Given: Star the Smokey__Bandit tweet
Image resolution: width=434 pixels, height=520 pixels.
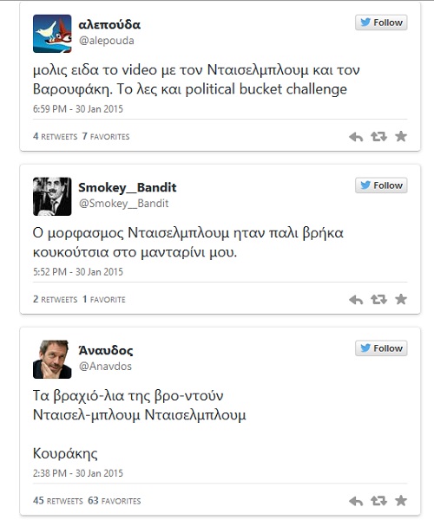Looking at the screenshot, I should click(x=401, y=299).
